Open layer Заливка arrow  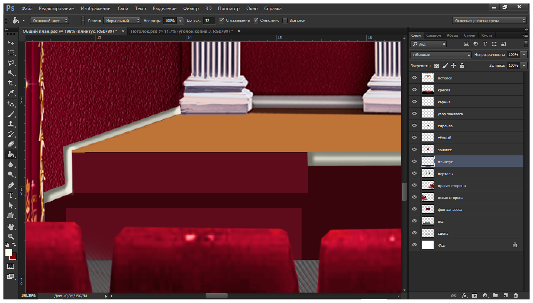coord(524,66)
